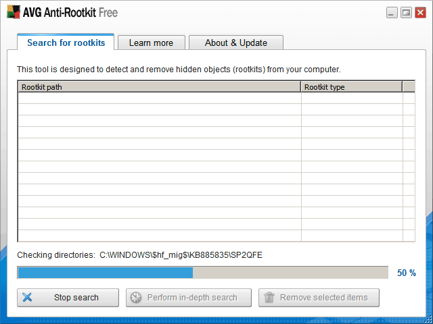Switch to the Search for rootkits tab

click(66, 43)
